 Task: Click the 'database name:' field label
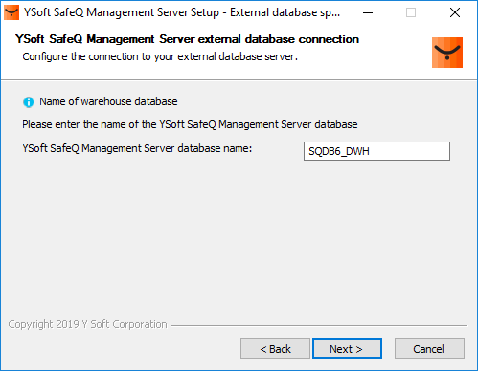coord(137,148)
